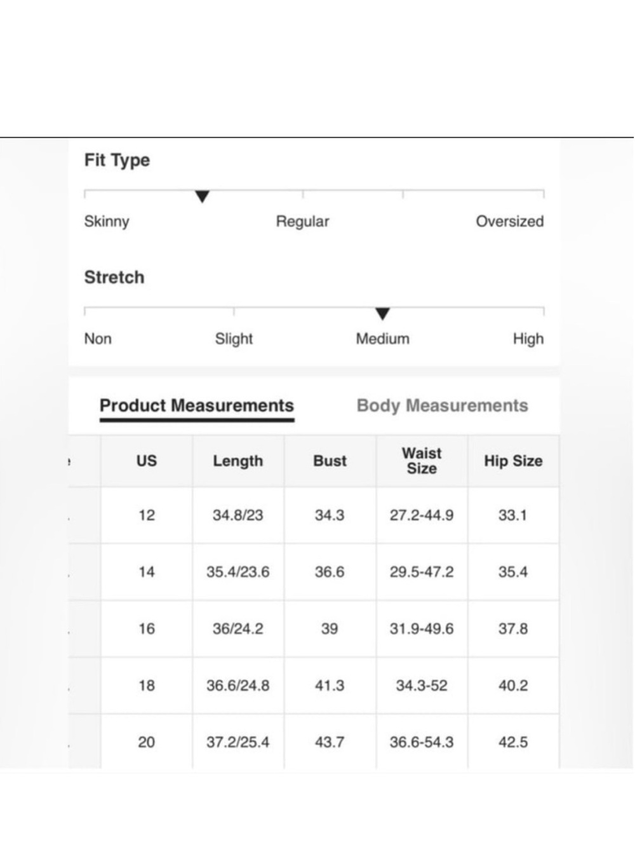Click the High stretch label

tap(528, 339)
